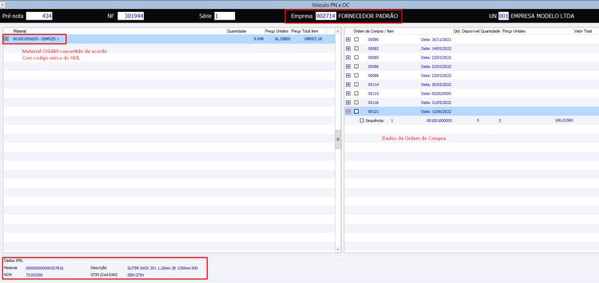The image size is (599, 283).
Task: Click date 20/05/2022
Action: 436,85
